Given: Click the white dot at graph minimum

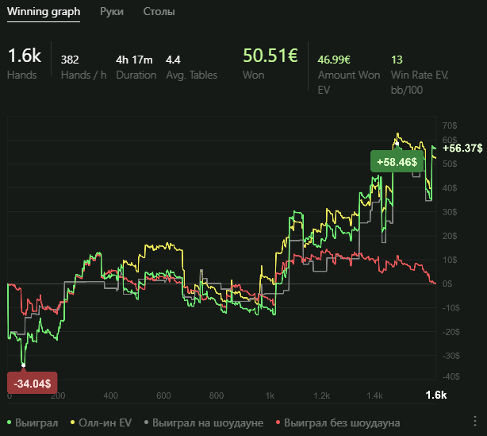Looking at the screenshot, I should tap(23, 365).
